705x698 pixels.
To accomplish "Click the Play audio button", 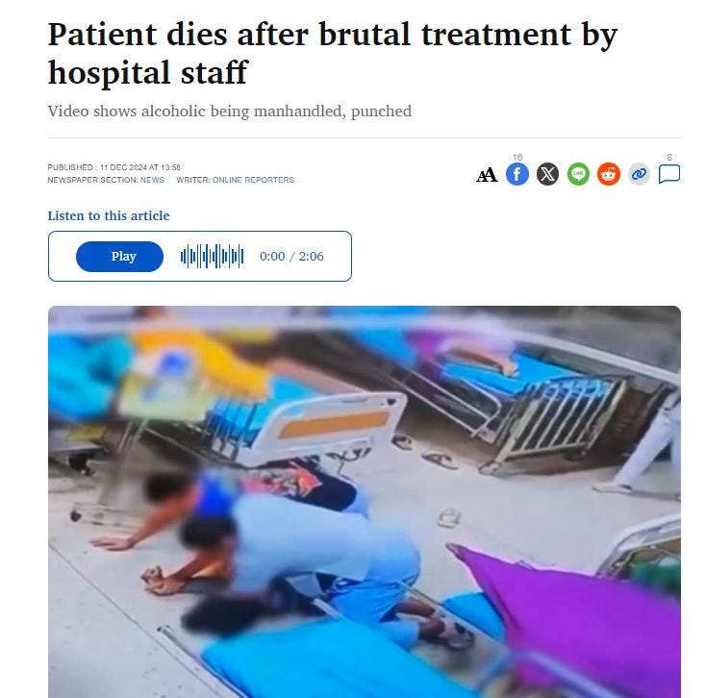I will (119, 257).
